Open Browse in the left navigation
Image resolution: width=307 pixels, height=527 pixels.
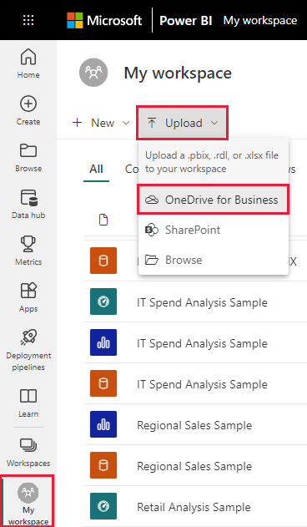(x=28, y=158)
